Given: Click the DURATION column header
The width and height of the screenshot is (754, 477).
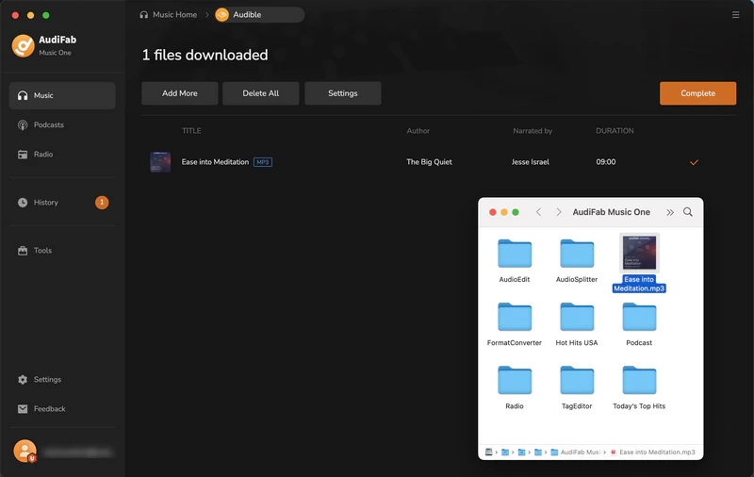Looking at the screenshot, I should coord(615,131).
